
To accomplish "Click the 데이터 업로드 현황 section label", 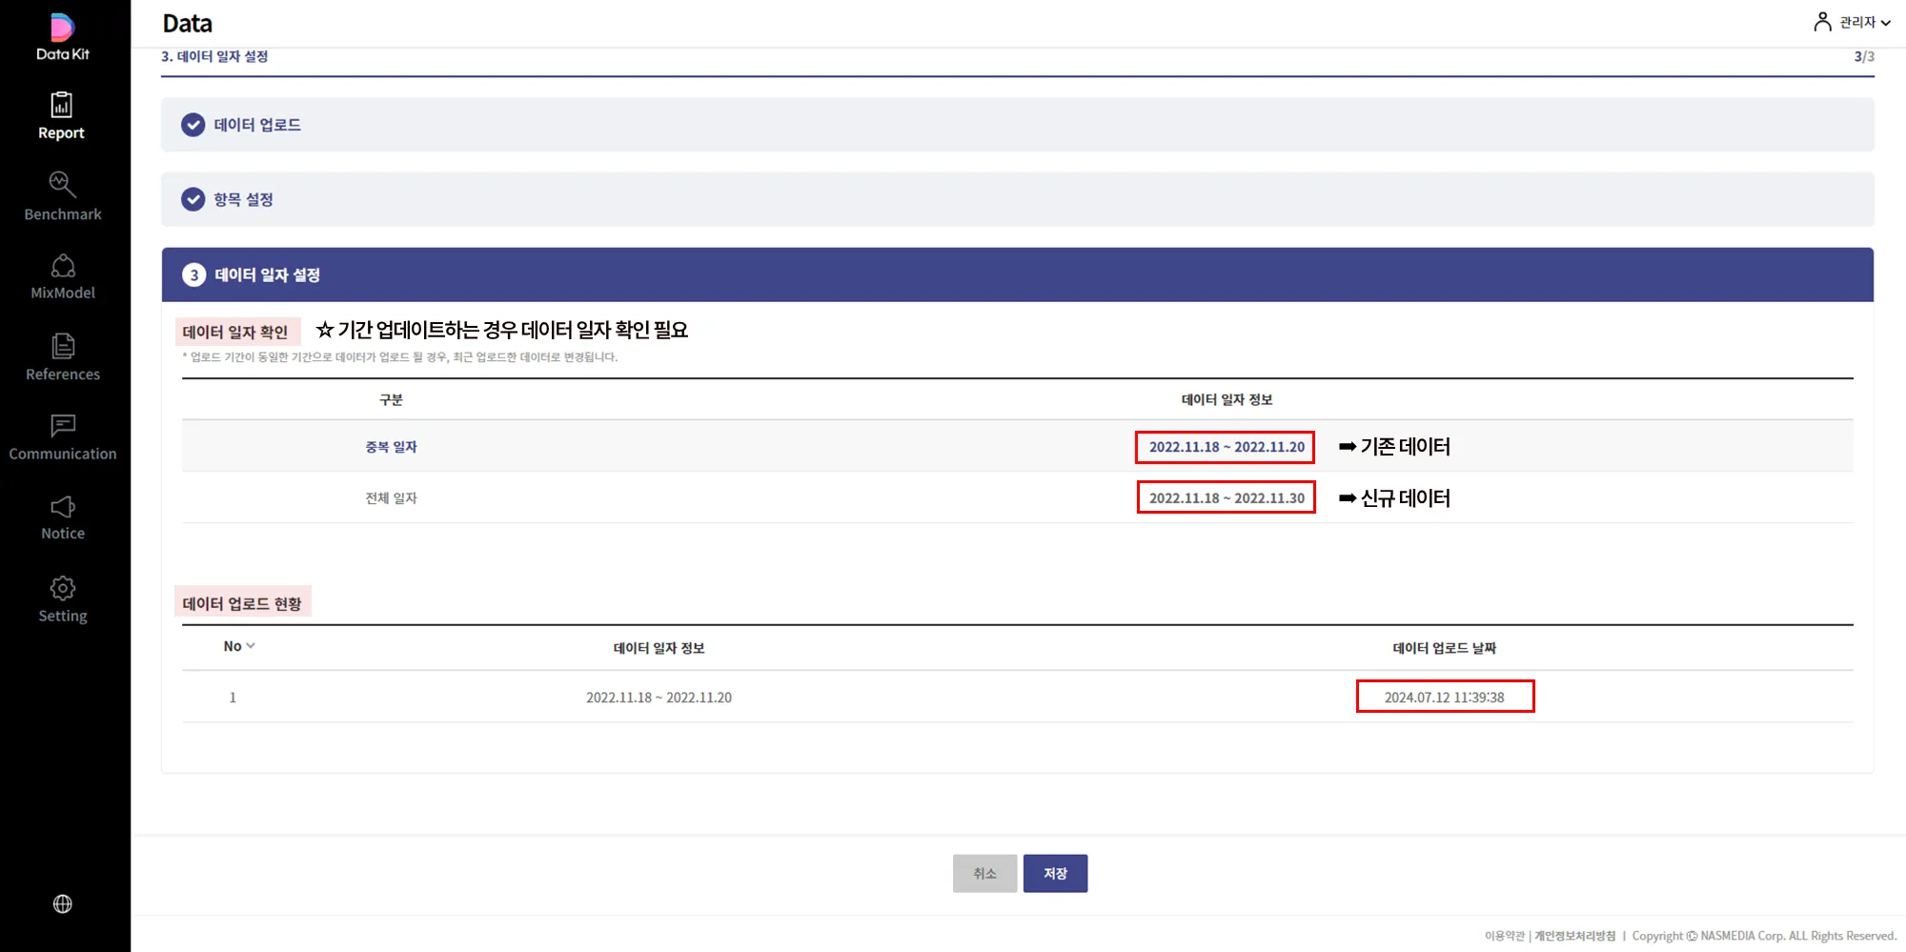I will tap(242, 603).
